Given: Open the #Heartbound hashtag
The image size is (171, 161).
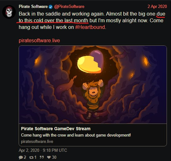Looking at the screenshot, I should 90,27.
